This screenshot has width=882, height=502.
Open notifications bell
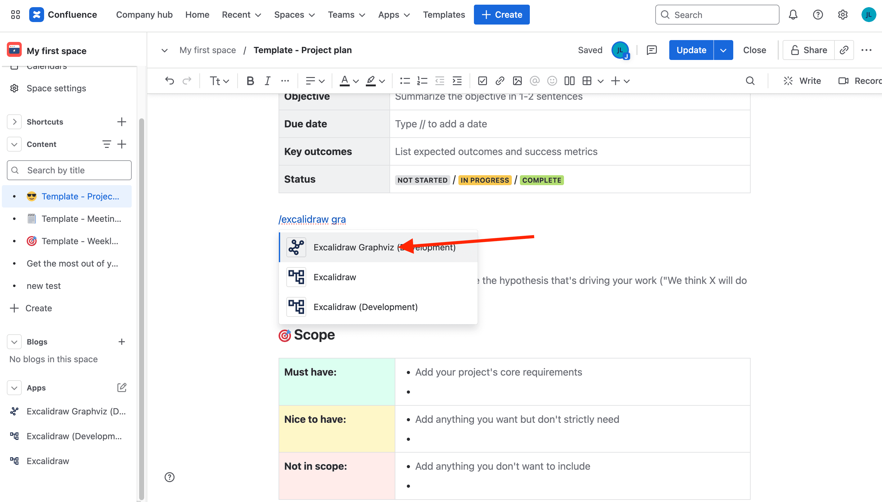(793, 15)
